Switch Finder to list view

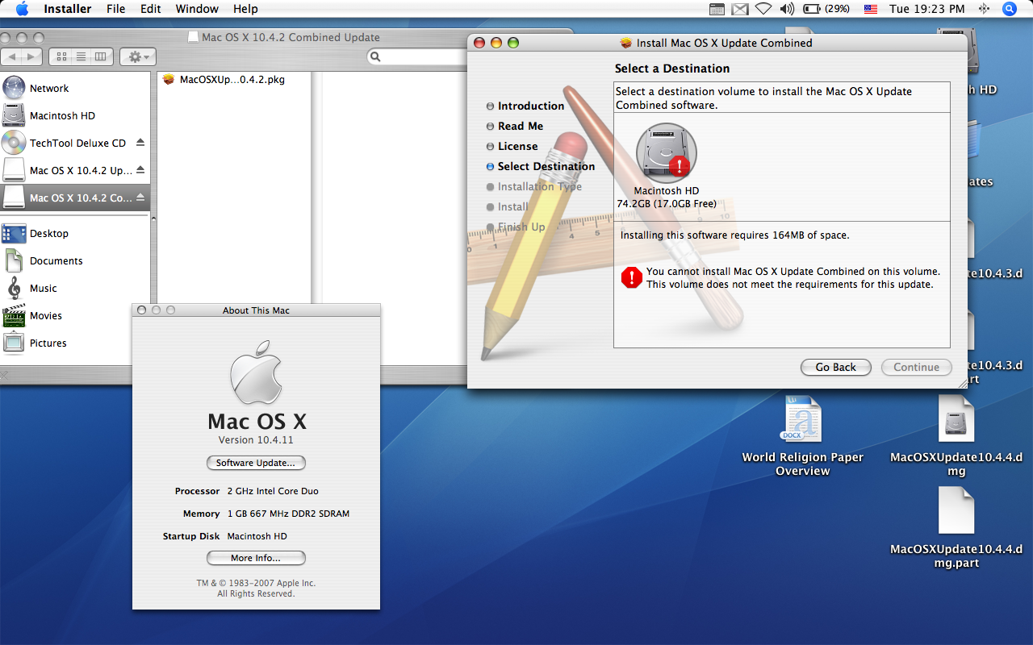click(x=81, y=56)
